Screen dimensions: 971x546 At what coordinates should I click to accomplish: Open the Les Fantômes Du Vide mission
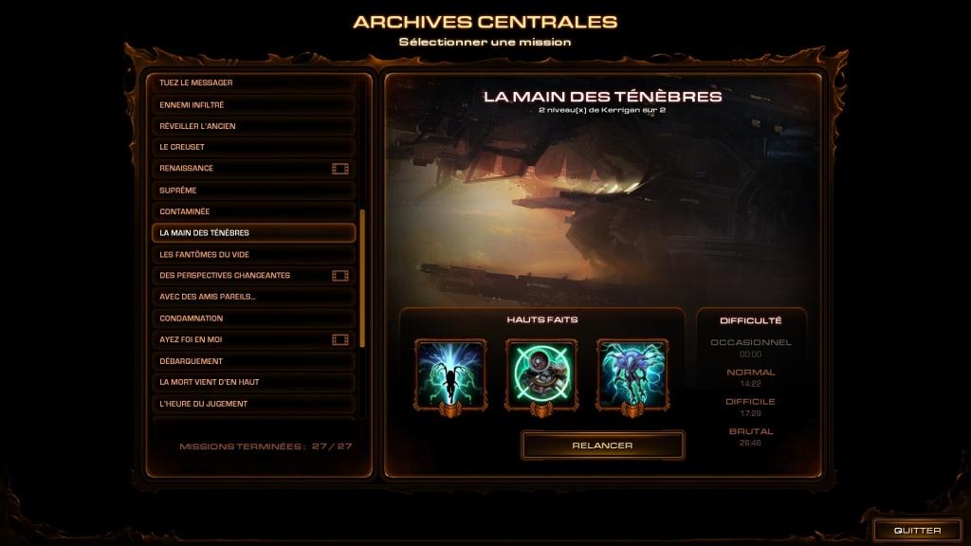click(x=253, y=254)
